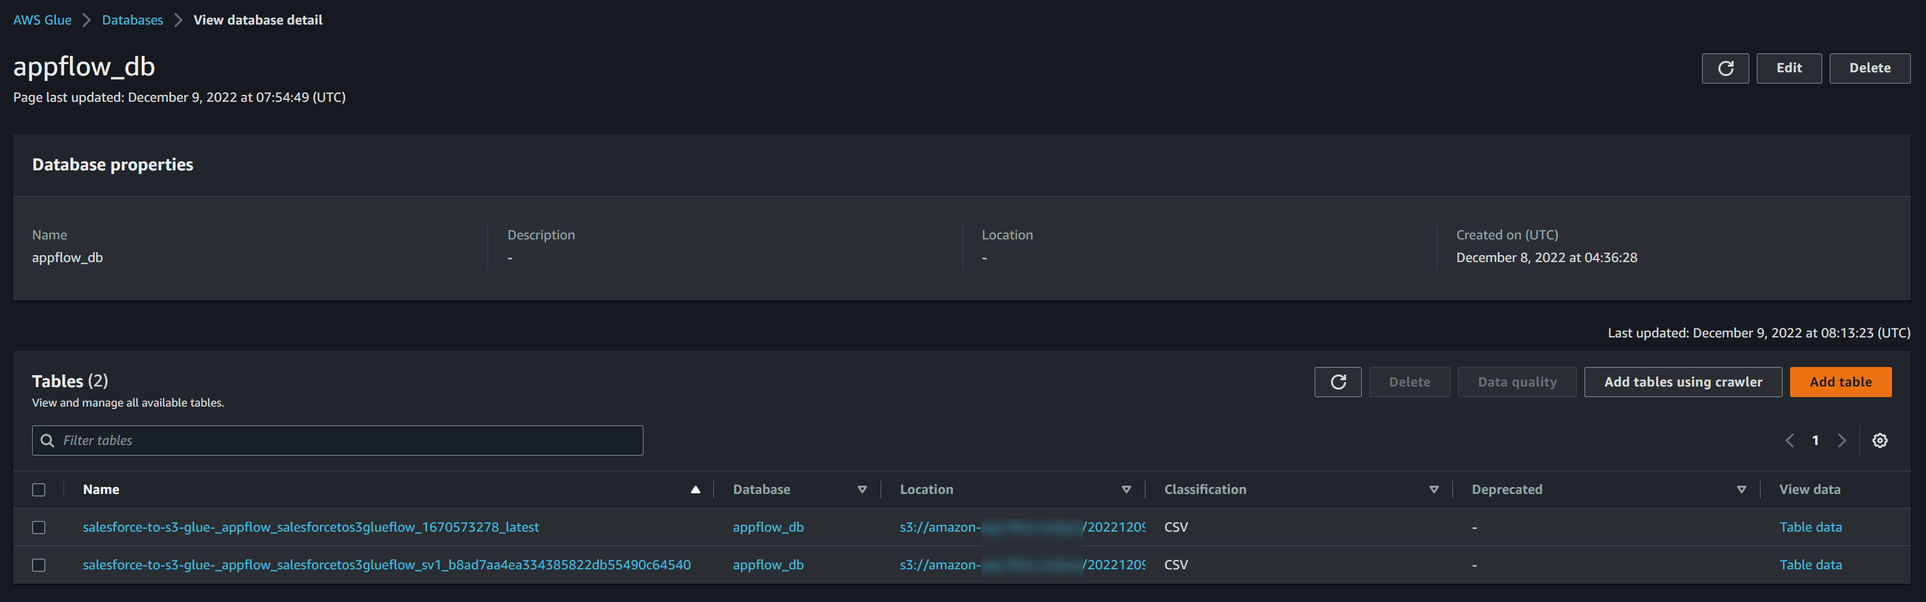Refresh the Tables list

[x=1338, y=381]
